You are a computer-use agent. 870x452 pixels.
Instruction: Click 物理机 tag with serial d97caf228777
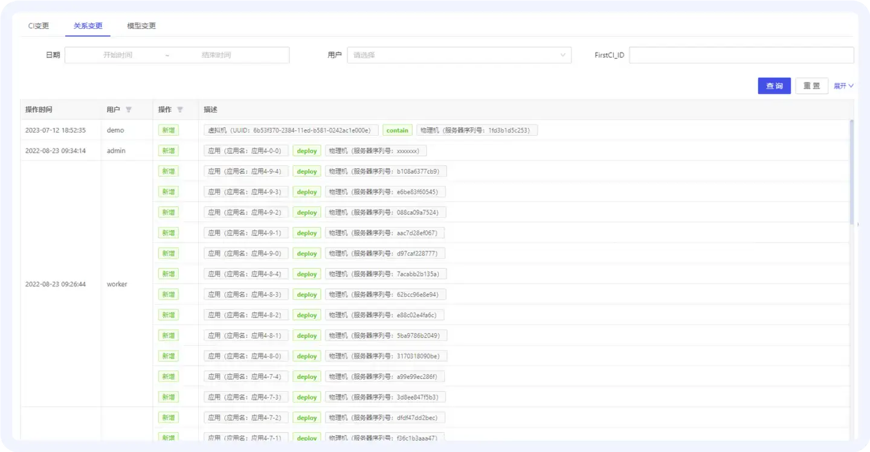[385, 253]
